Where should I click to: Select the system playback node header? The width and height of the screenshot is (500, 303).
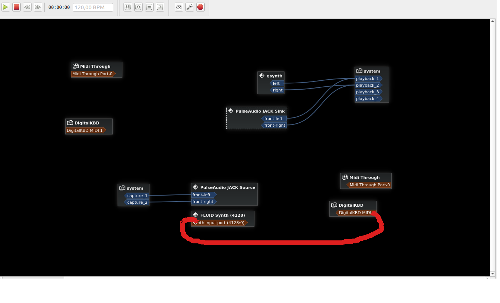click(372, 71)
